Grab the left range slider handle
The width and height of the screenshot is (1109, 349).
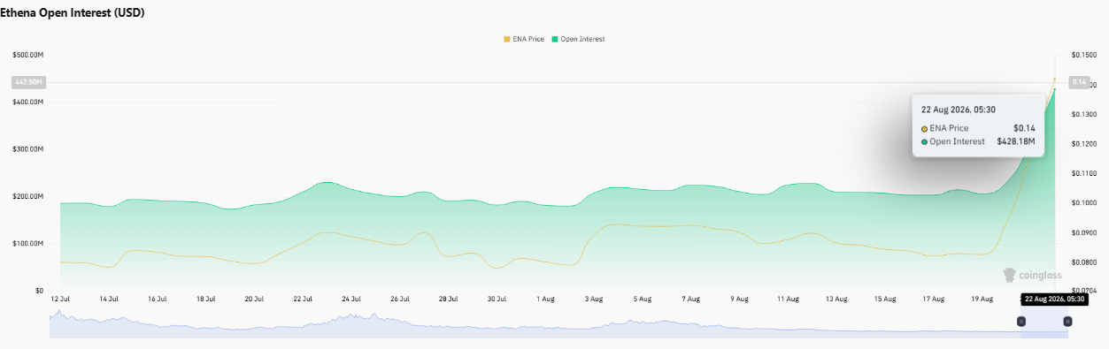(x=1021, y=322)
